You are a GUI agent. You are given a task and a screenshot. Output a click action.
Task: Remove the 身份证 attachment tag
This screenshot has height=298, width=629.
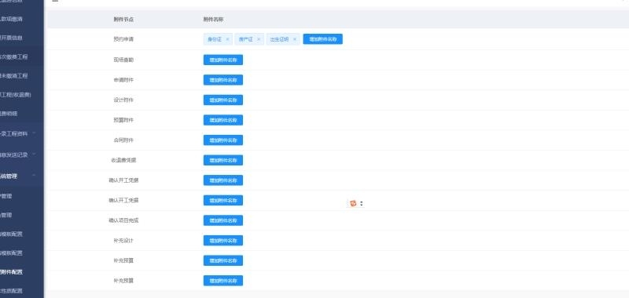pyautogui.click(x=227, y=39)
